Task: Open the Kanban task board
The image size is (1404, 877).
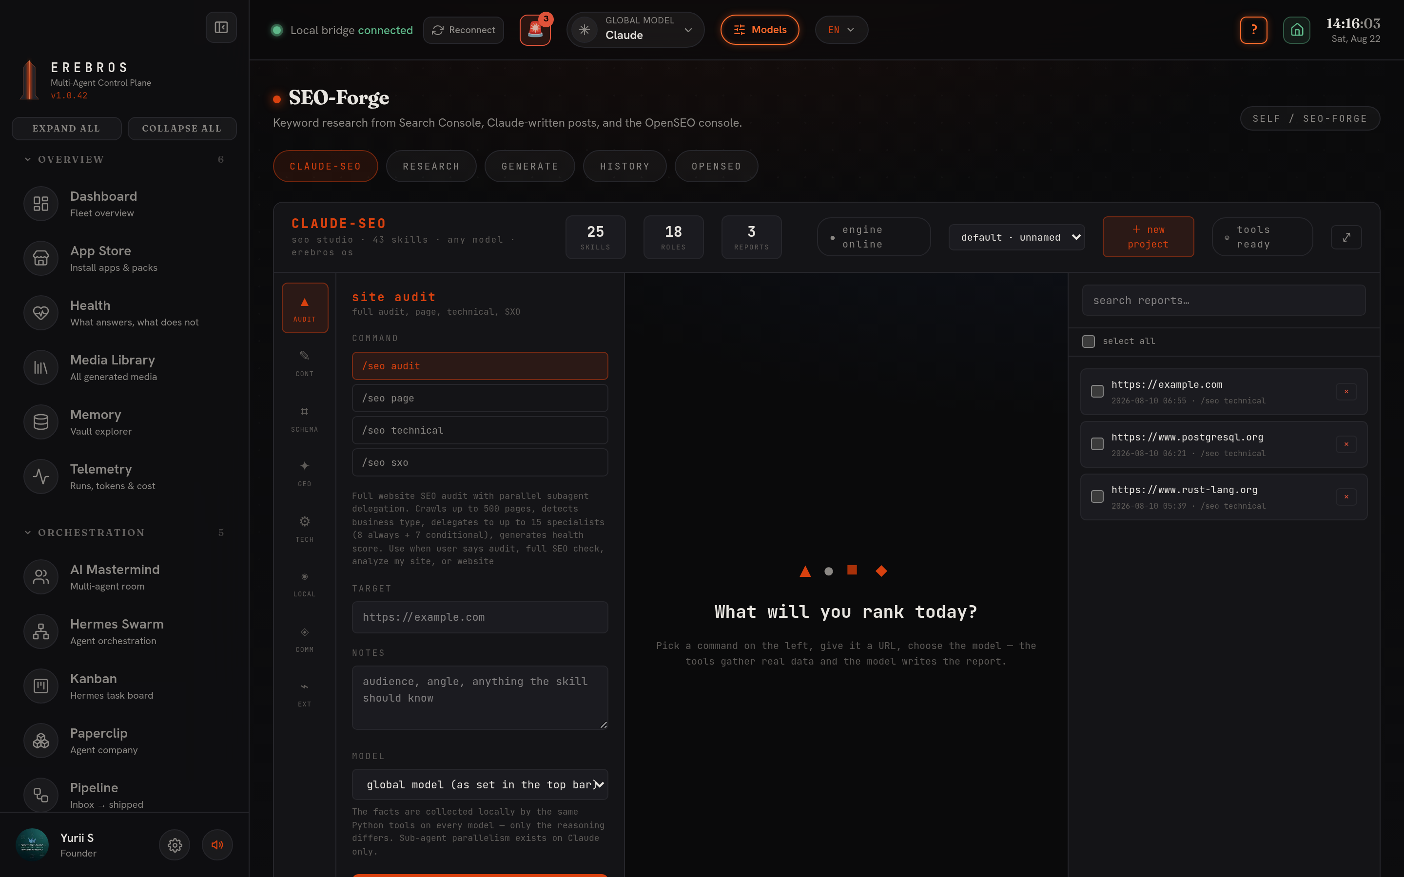Action: (123, 686)
